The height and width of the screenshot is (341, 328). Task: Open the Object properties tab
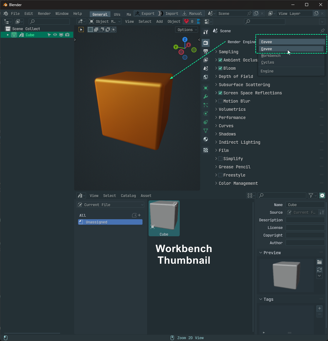[206, 88]
